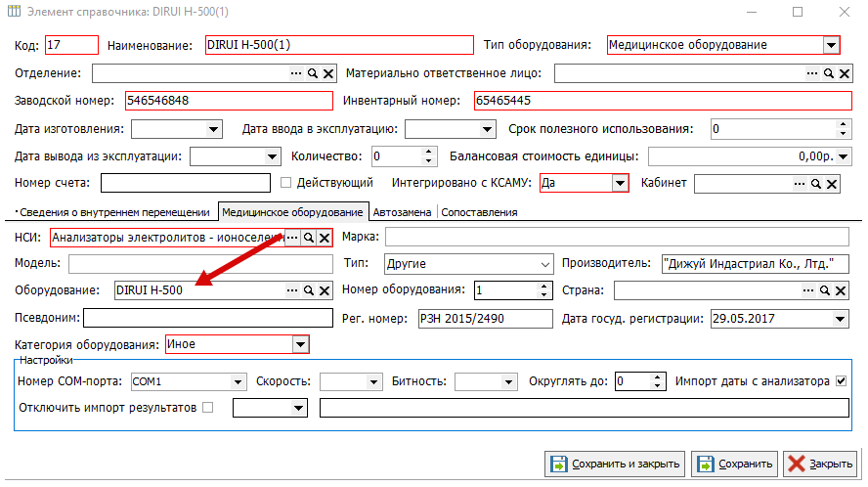
Task: Open ellipsis for Материально ответственное лицо
Action: (812, 73)
